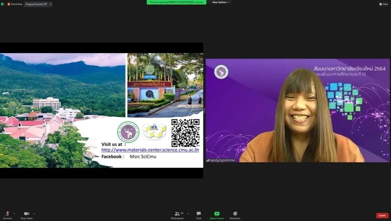Open the View Options menu
This screenshot has height=221, width=391.
pyautogui.click(x=221, y=2)
